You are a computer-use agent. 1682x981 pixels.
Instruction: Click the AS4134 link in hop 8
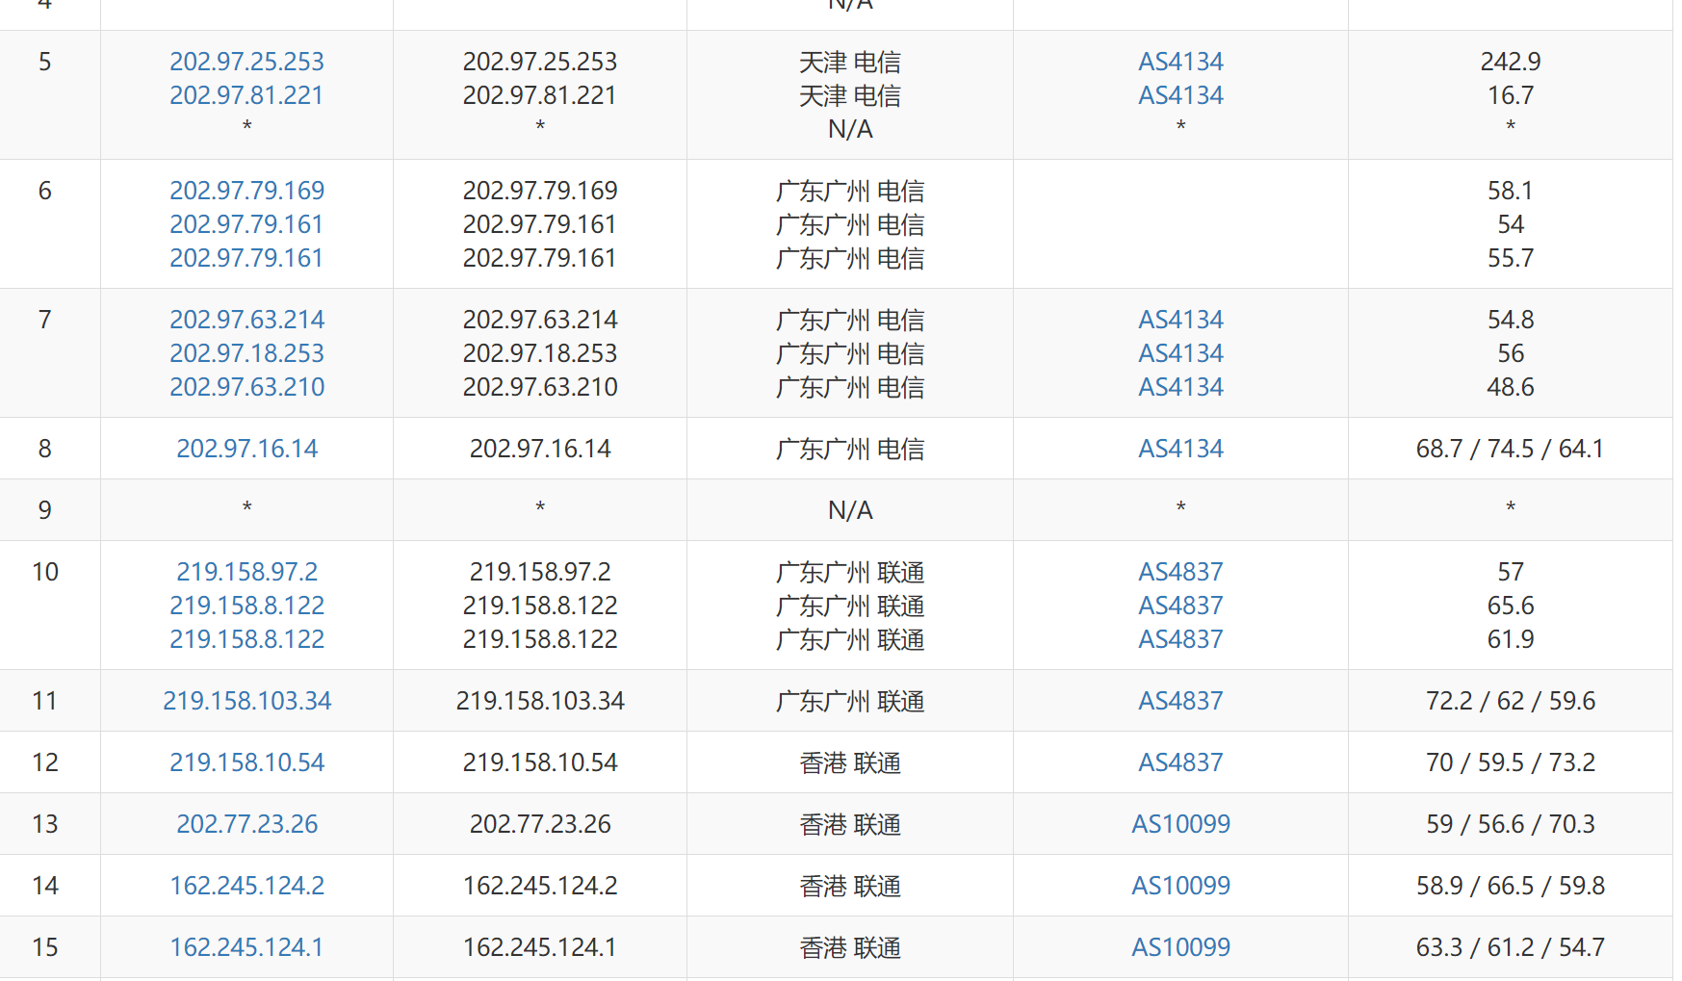pyautogui.click(x=1180, y=449)
